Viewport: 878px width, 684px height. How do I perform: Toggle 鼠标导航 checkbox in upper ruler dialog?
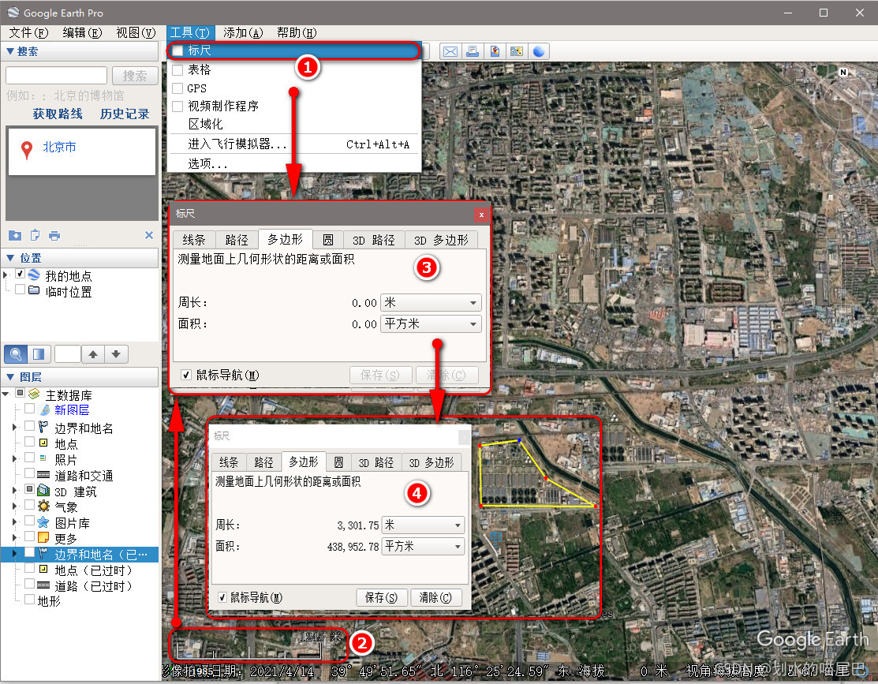point(186,376)
